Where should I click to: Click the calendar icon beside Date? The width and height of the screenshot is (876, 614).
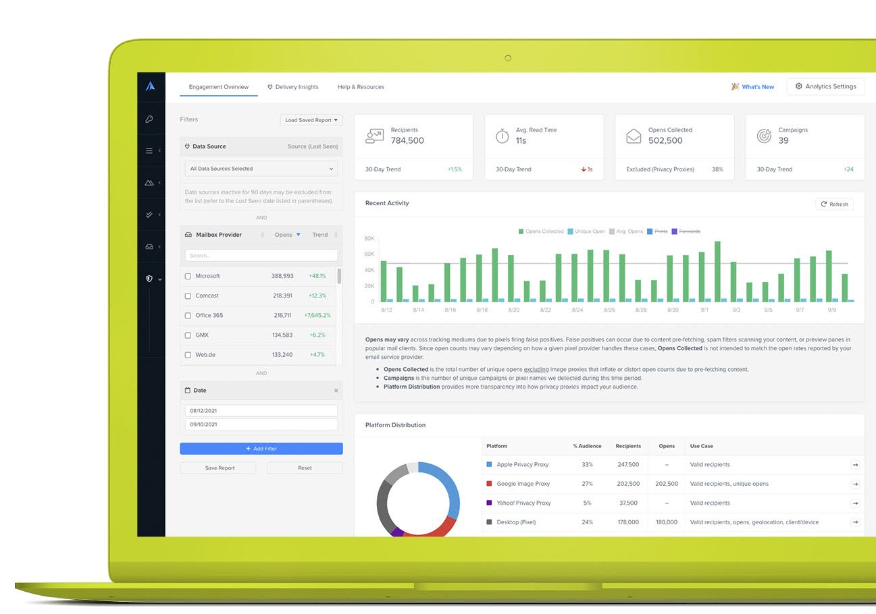[x=188, y=390]
